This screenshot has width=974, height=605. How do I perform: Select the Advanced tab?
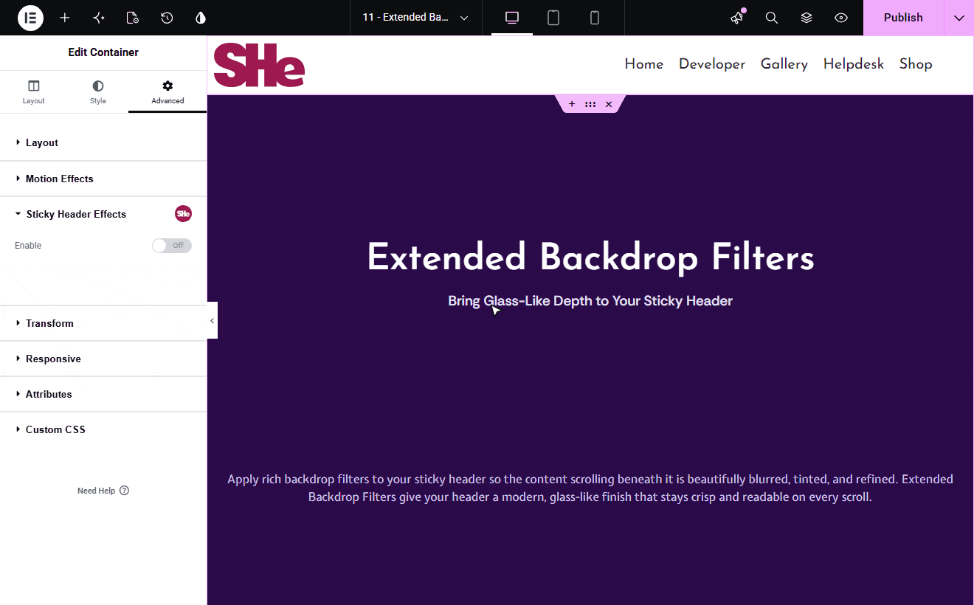point(167,92)
